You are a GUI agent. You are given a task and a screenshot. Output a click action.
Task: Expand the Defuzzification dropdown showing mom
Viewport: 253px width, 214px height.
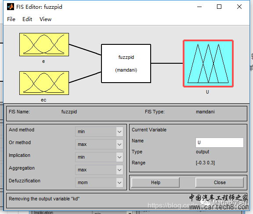tap(99, 182)
